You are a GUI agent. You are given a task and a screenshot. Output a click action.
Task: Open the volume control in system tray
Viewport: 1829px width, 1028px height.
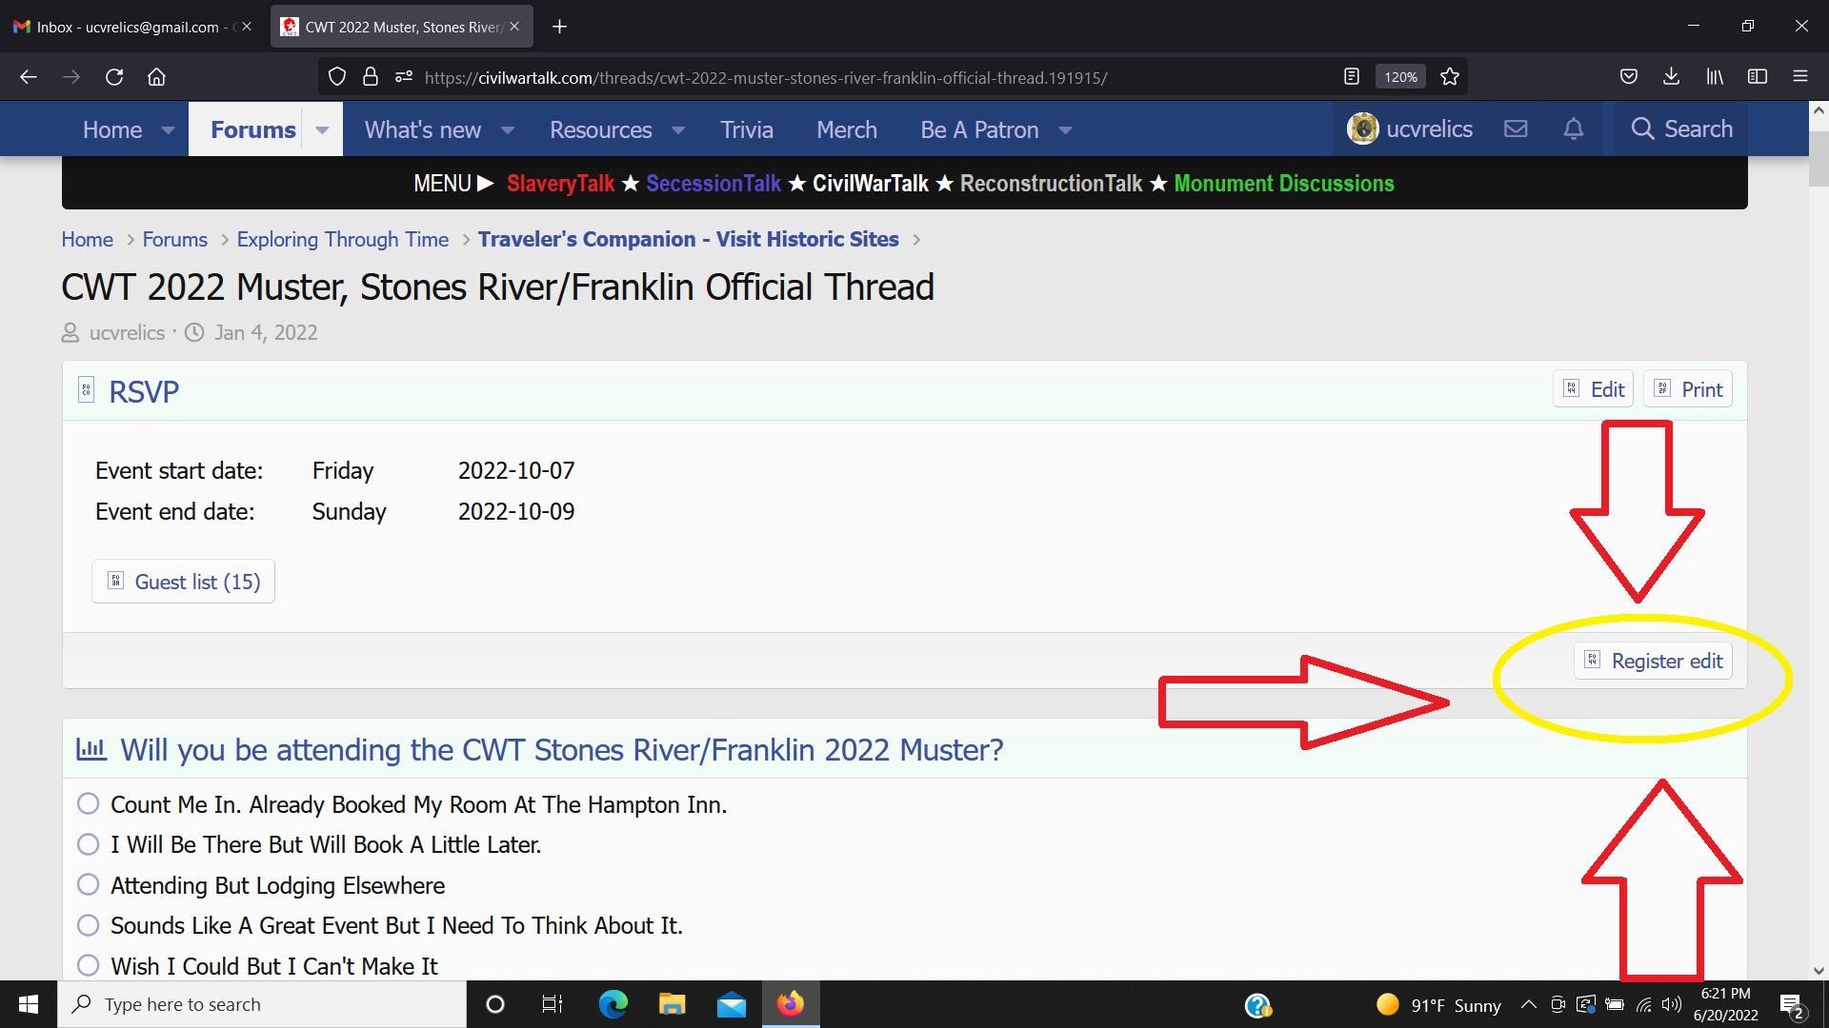pyautogui.click(x=1672, y=1004)
